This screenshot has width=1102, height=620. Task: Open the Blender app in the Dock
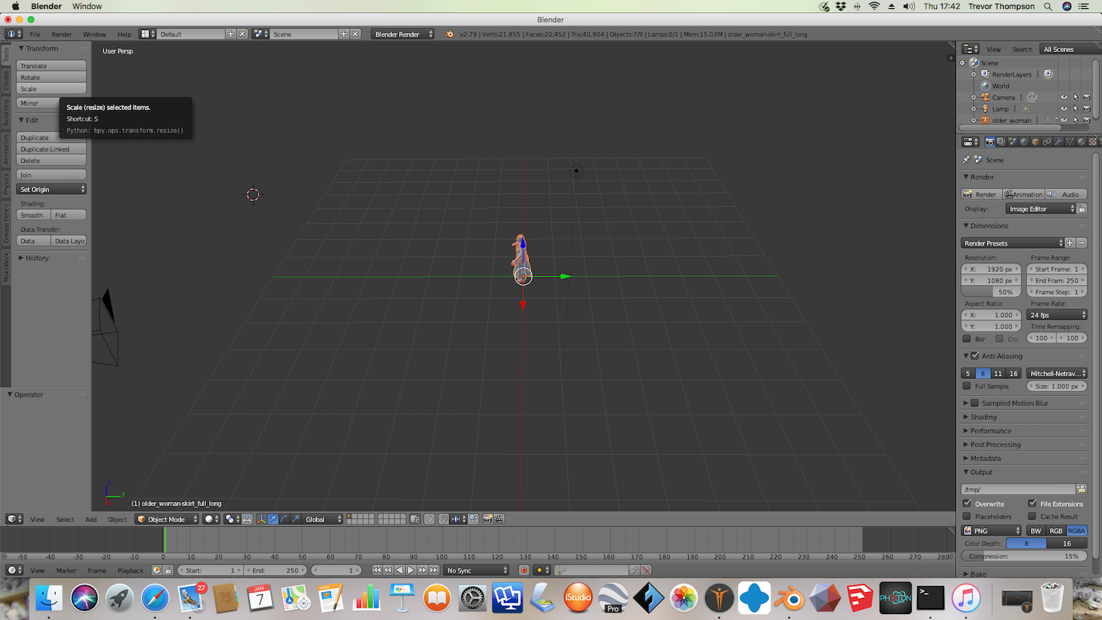pyautogui.click(x=789, y=598)
